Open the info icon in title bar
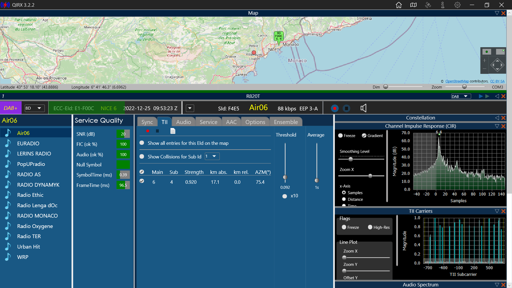This screenshot has height=288, width=512. point(443,5)
